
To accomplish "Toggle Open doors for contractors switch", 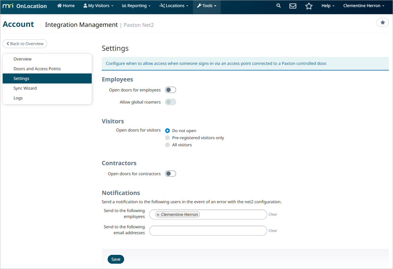I will (170, 174).
